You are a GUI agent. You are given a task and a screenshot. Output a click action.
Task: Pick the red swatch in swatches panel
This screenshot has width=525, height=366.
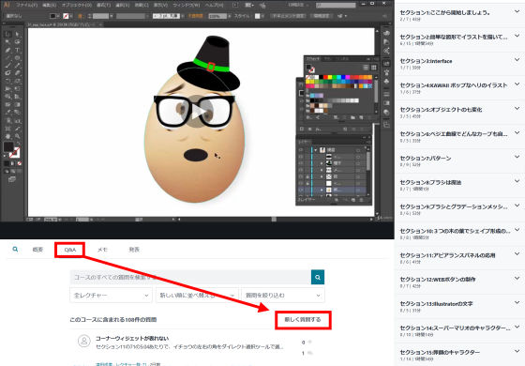click(325, 77)
